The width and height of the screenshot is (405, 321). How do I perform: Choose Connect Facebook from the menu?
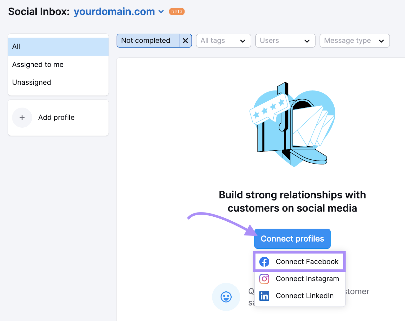[x=307, y=262]
